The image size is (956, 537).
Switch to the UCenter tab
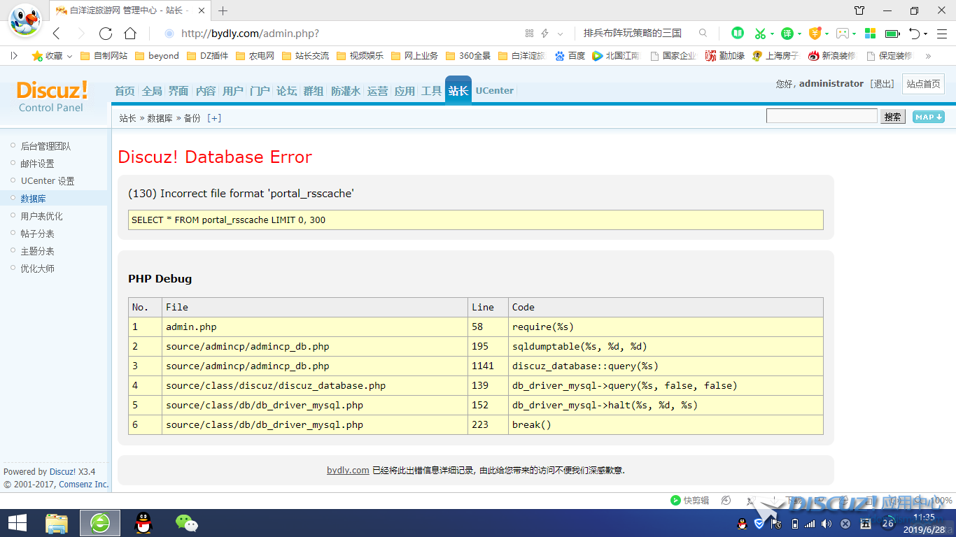pyautogui.click(x=495, y=91)
